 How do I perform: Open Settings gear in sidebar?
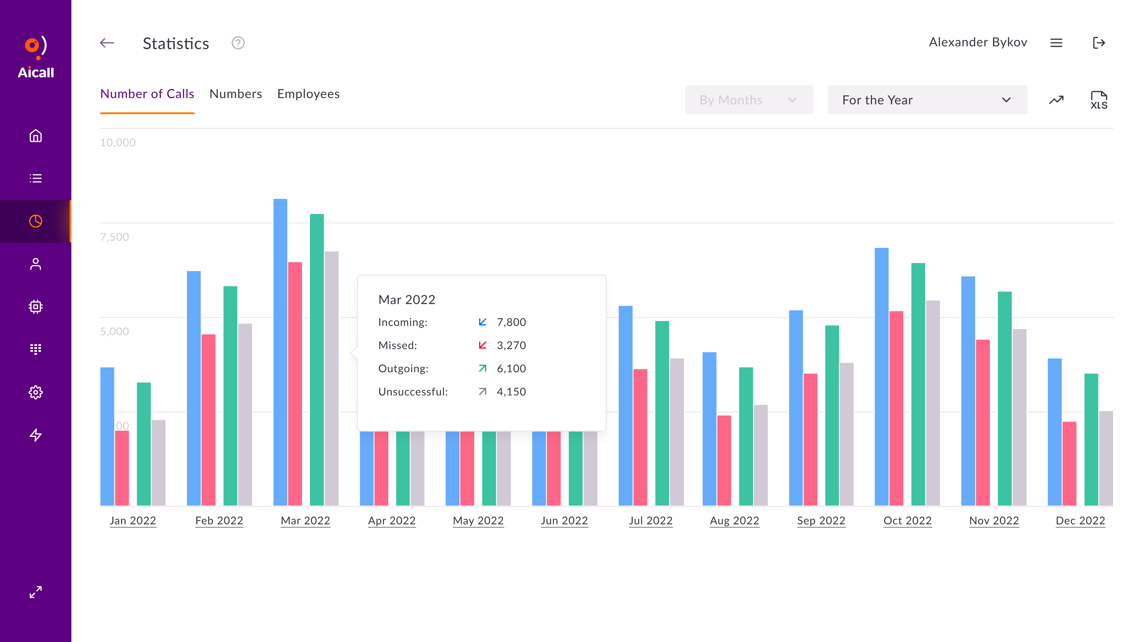point(35,392)
